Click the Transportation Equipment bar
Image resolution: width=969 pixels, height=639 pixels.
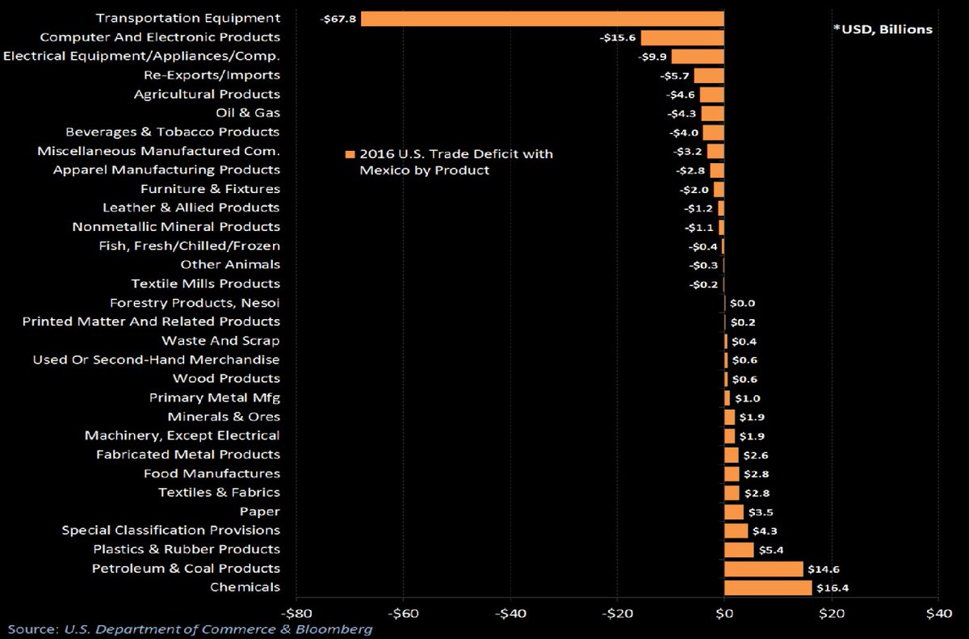(543, 19)
